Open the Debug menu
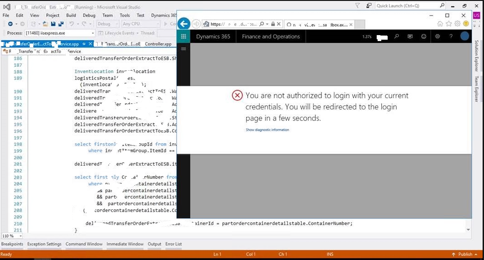Image resolution: width=484 pixels, height=260 pixels. (89, 15)
